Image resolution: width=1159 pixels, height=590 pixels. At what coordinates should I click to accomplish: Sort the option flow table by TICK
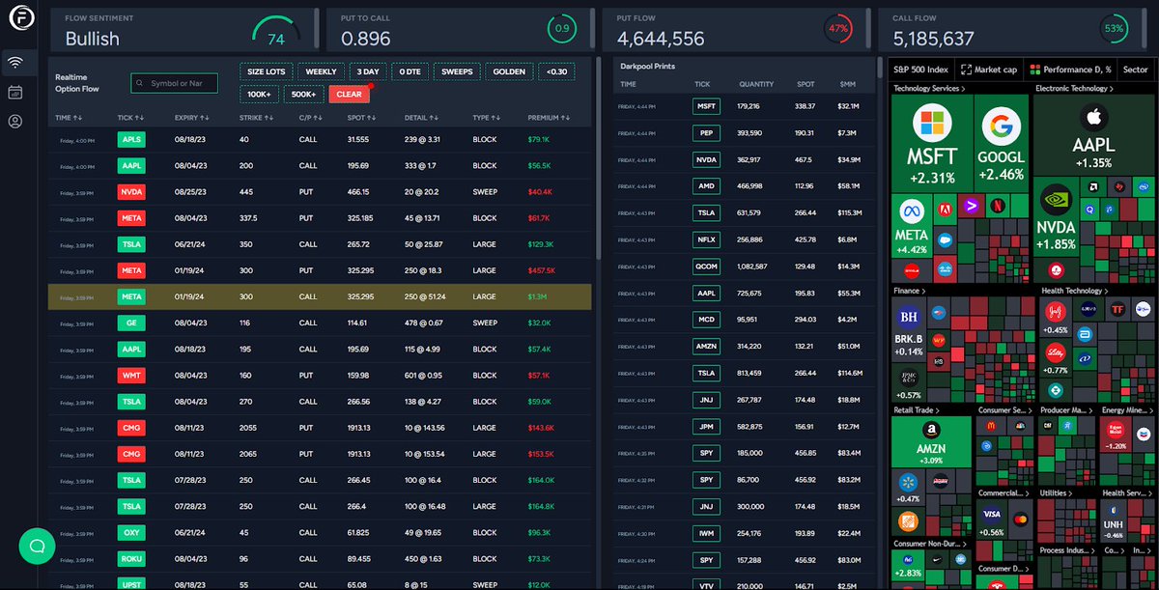click(130, 118)
